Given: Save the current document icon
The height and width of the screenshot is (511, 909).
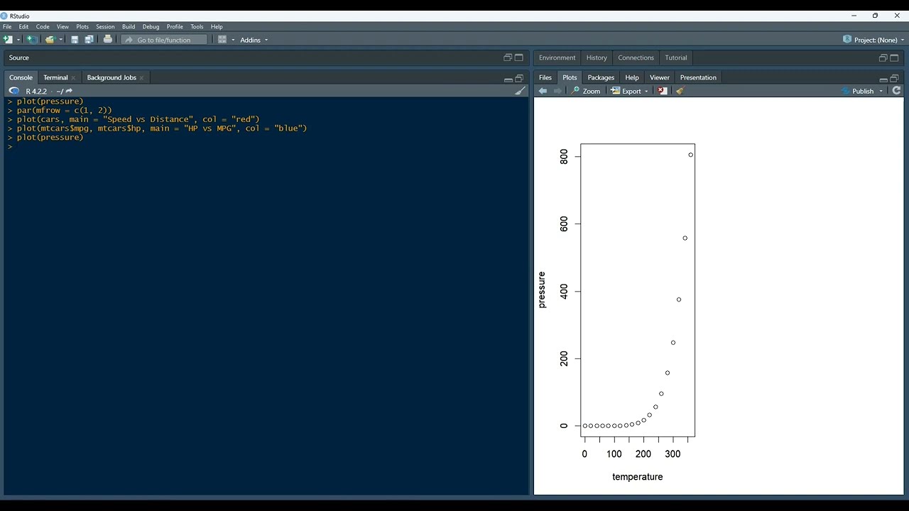Looking at the screenshot, I should (x=75, y=40).
